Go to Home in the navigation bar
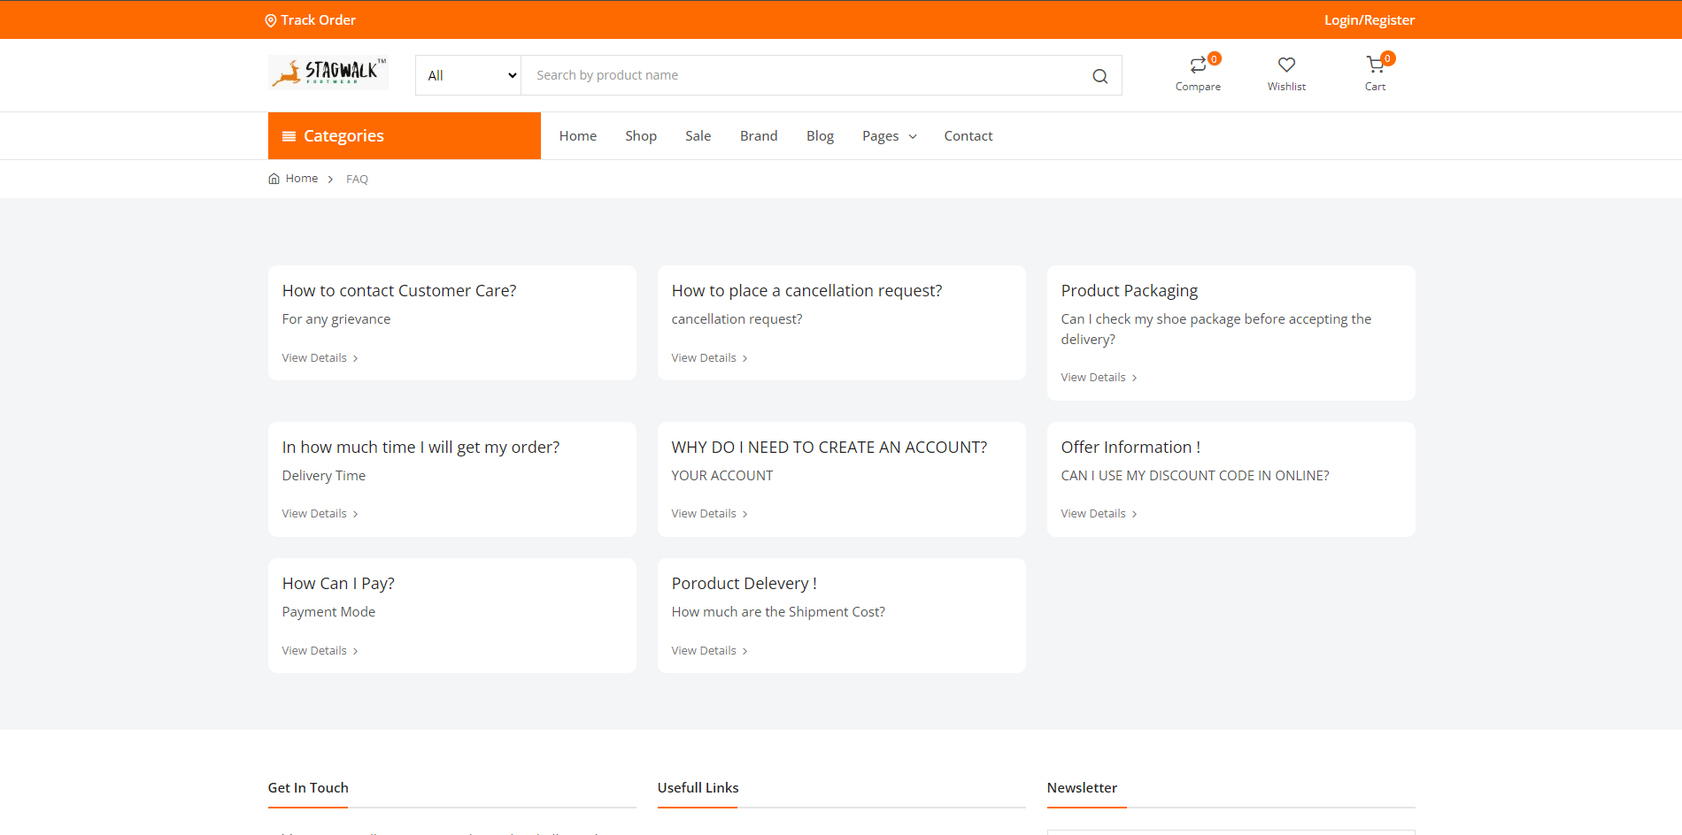Viewport: 1682px width, 835px height. point(578,136)
